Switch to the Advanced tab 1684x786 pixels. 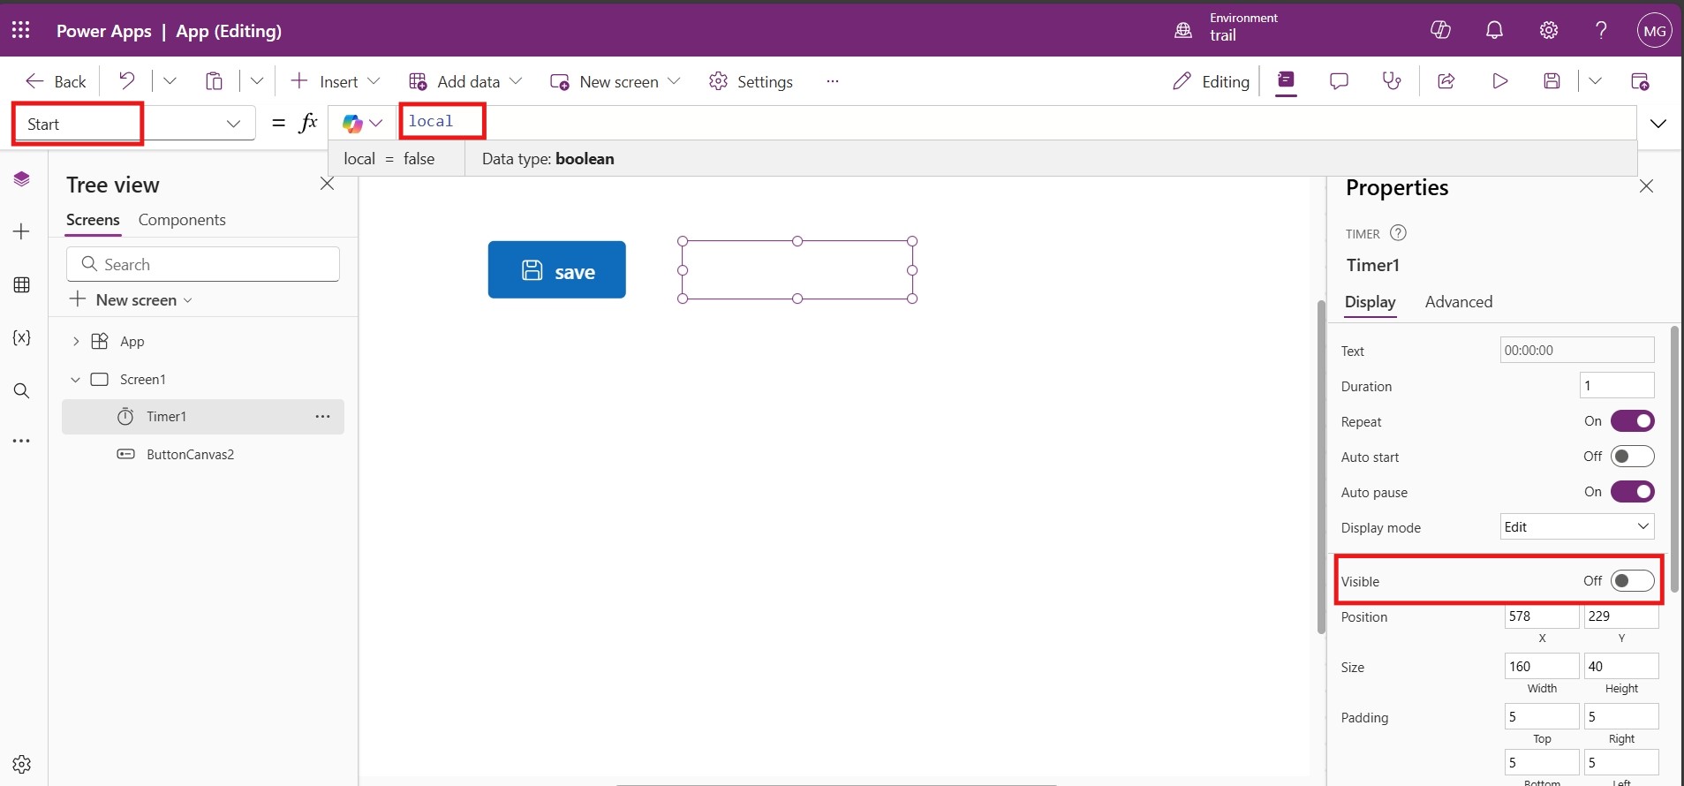tap(1458, 302)
